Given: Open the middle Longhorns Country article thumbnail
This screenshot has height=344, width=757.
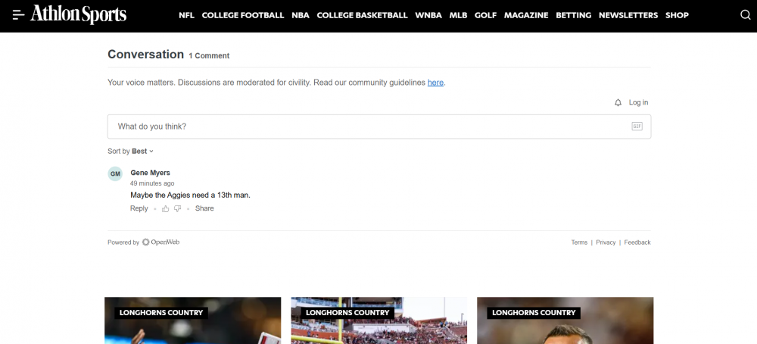Looking at the screenshot, I should (378, 322).
